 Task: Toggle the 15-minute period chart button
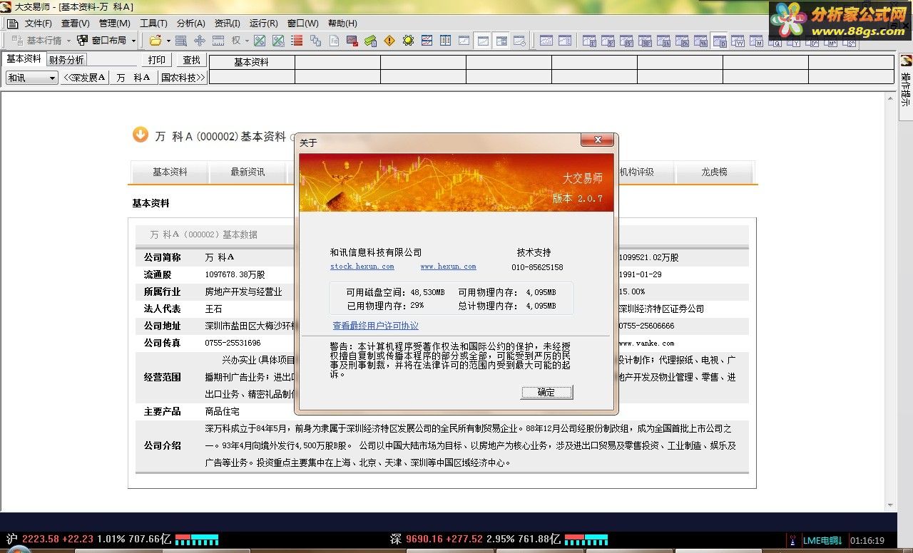[626, 41]
